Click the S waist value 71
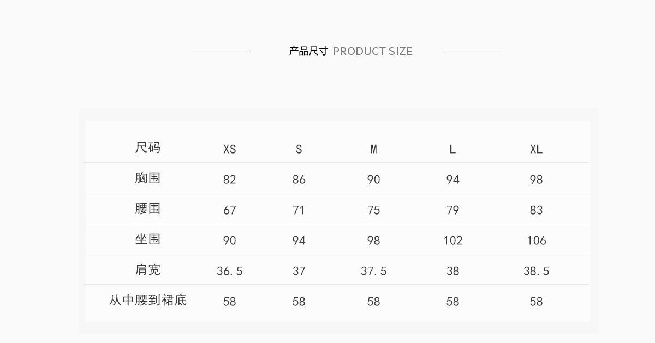Viewport: 655px width, 343px height. tap(299, 210)
